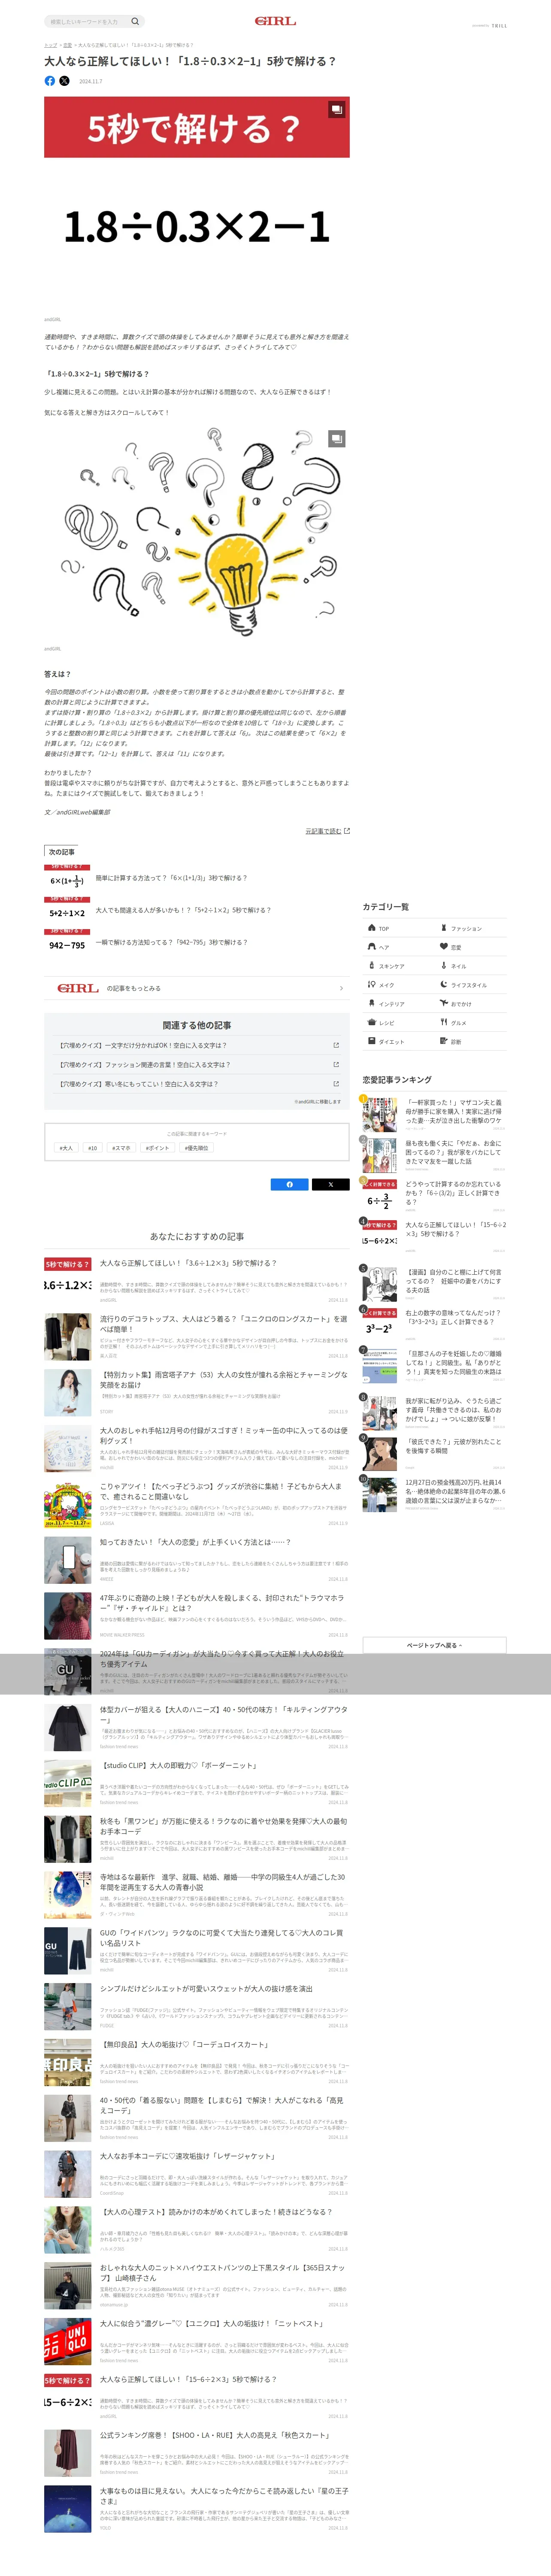Open ranking item 一軒家買った manga thumbnail

coord(380,1114)
